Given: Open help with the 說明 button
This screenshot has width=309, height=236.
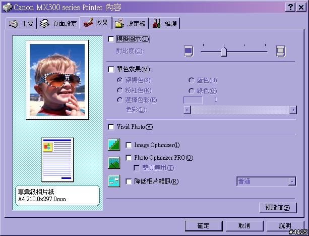Looking at the screenshot, I should [285, 226].
